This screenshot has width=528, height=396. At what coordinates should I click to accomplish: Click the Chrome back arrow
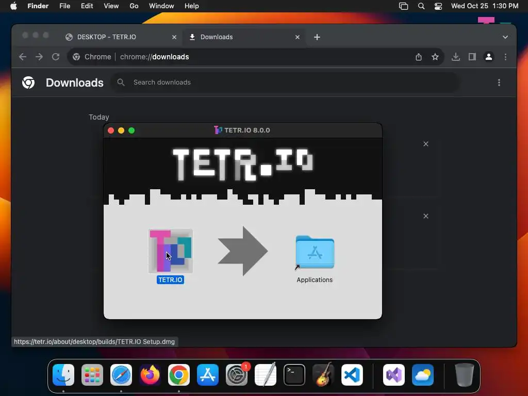pos(23,57)
